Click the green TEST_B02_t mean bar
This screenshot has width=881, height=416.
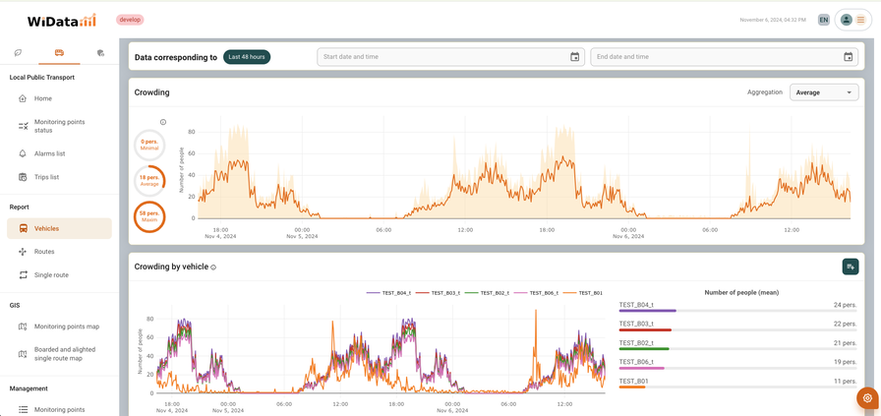644,349
